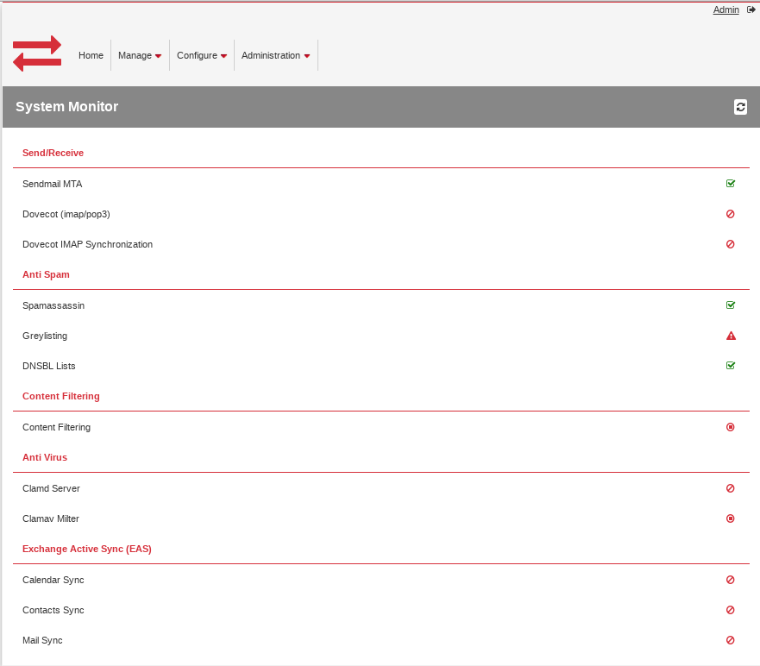This screenshot has height=666, width=760.
Task: Select the Clamd Server label
Action: (51, 488)
